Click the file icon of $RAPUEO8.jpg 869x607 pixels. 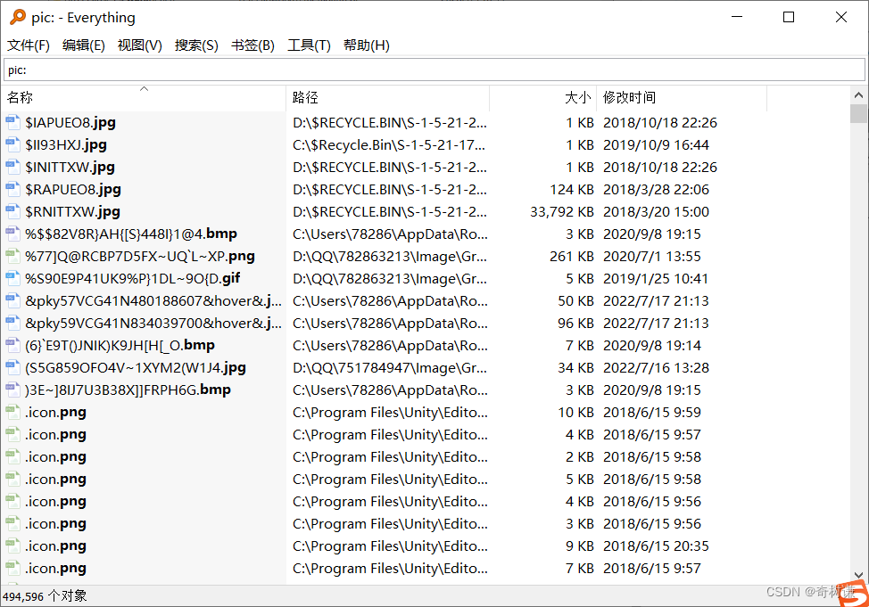[x=12, y=190]
